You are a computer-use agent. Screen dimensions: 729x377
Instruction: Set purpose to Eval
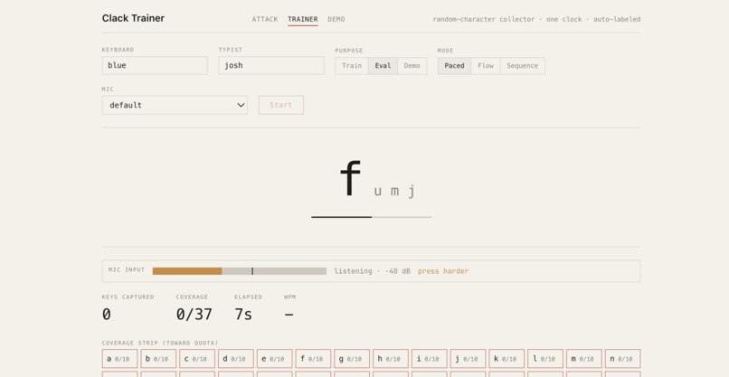coord(383,65)
